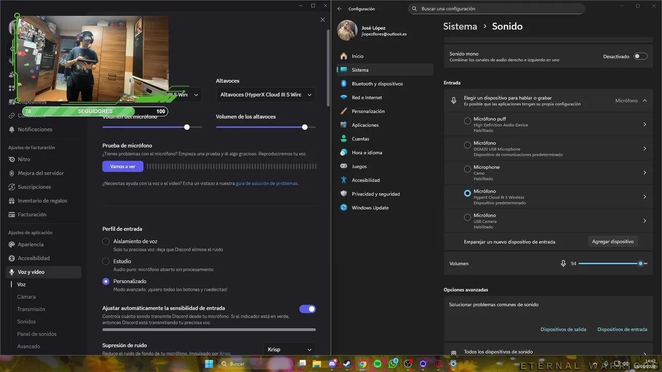Screen dimensions: 662x372
Task: Click back arrow in Configuración window
Action: point(340,9)
